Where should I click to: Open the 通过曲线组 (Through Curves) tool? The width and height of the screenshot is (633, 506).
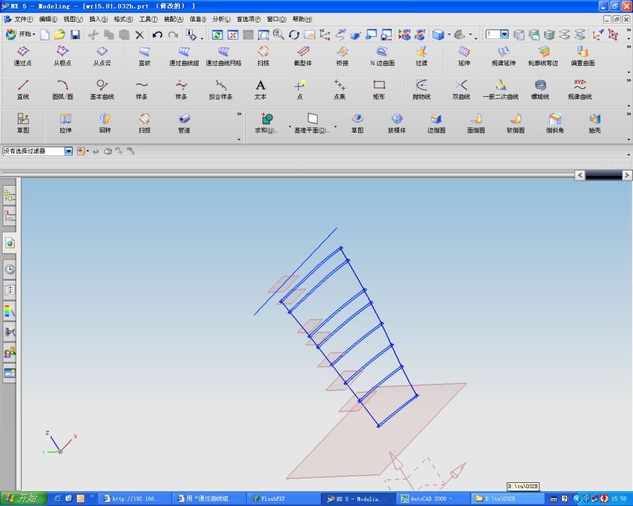coord(184,57)
